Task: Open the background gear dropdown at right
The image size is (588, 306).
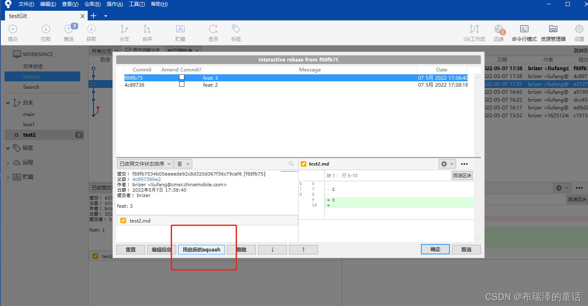Action: (x=562, y=187)
